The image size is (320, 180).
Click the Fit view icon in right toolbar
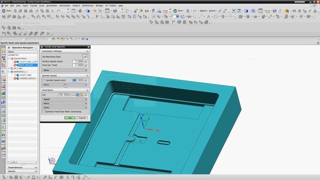[233, 11]
